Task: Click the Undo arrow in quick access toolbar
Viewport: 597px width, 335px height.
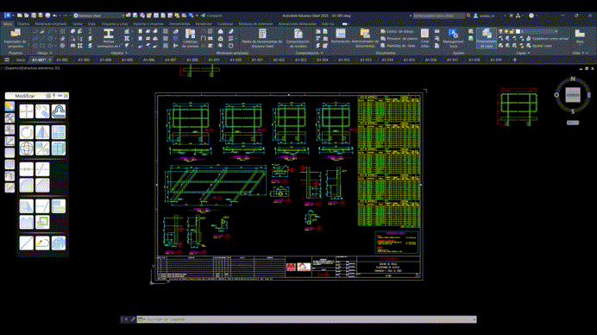Action: [55, 16]
